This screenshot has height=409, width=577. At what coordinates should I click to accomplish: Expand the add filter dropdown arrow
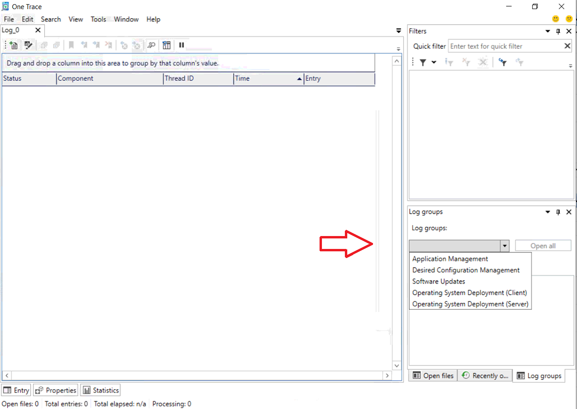(x=434, y=62)
